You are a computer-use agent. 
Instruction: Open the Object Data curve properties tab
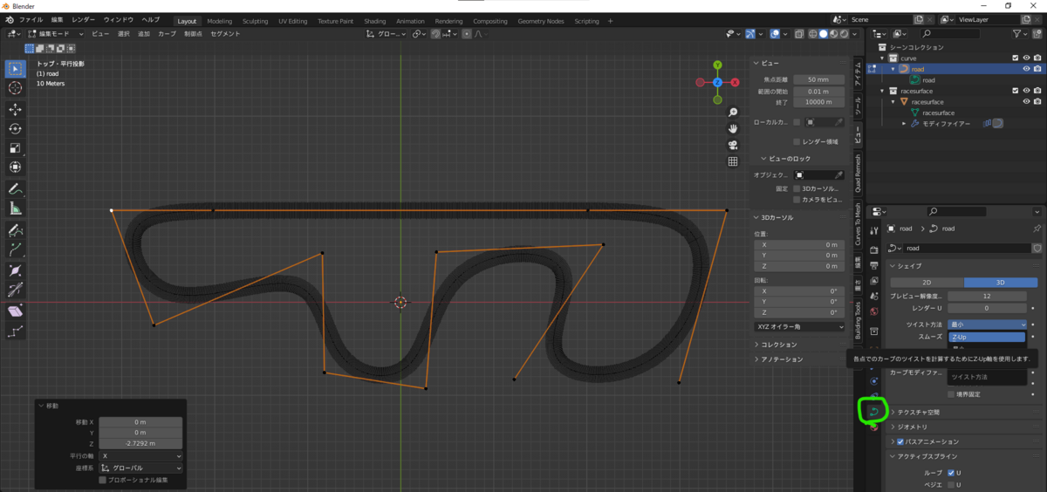873,412
